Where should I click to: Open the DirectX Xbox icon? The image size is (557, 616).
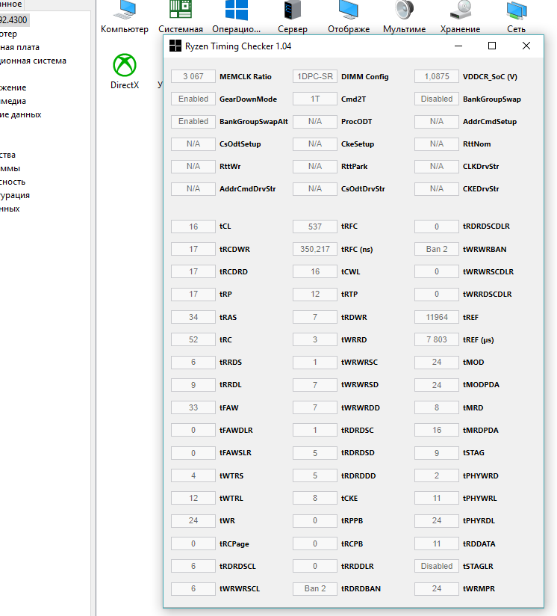(x=125, y=71)
